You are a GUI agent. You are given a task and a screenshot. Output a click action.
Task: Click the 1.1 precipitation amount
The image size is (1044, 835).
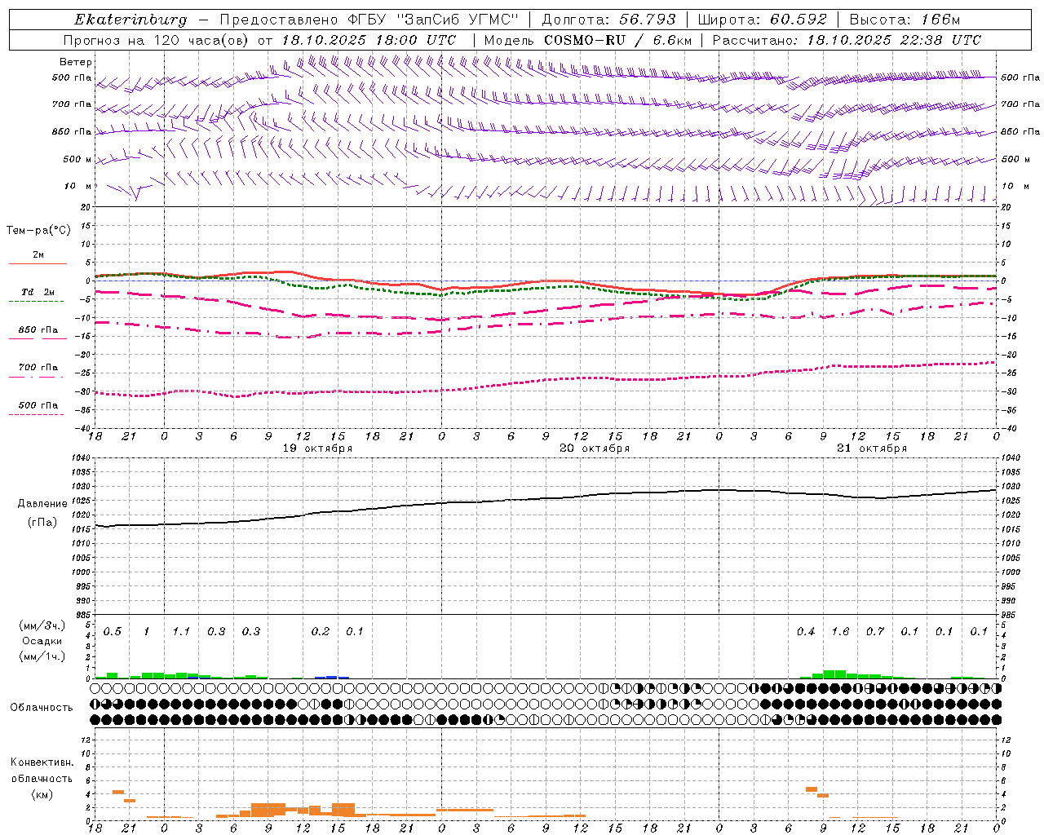[181, 632]
